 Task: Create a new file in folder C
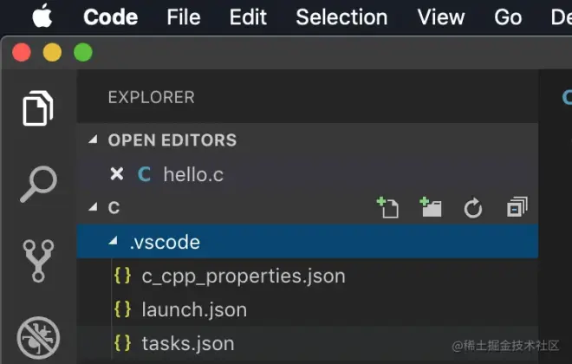tap(387, 207)
